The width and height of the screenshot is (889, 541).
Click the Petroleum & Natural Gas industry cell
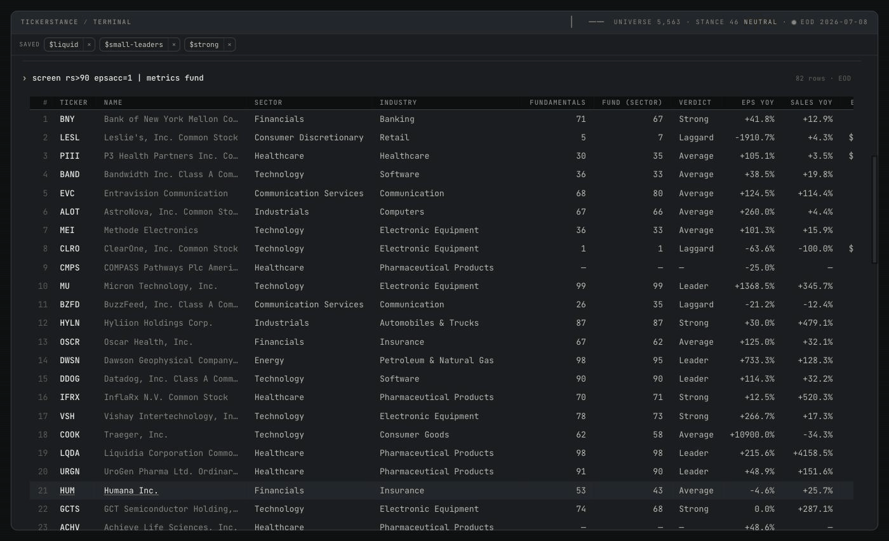click(437, 360)
